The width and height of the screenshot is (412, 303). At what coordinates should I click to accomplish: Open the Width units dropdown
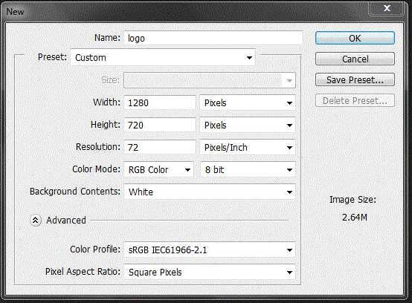click(x=248, y=102)
